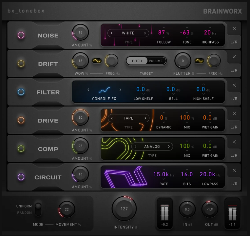Select next drive type right of TAPE
The width and height of the screenshot is (250, 236).
pyautogui.click(x=145, y=118)
